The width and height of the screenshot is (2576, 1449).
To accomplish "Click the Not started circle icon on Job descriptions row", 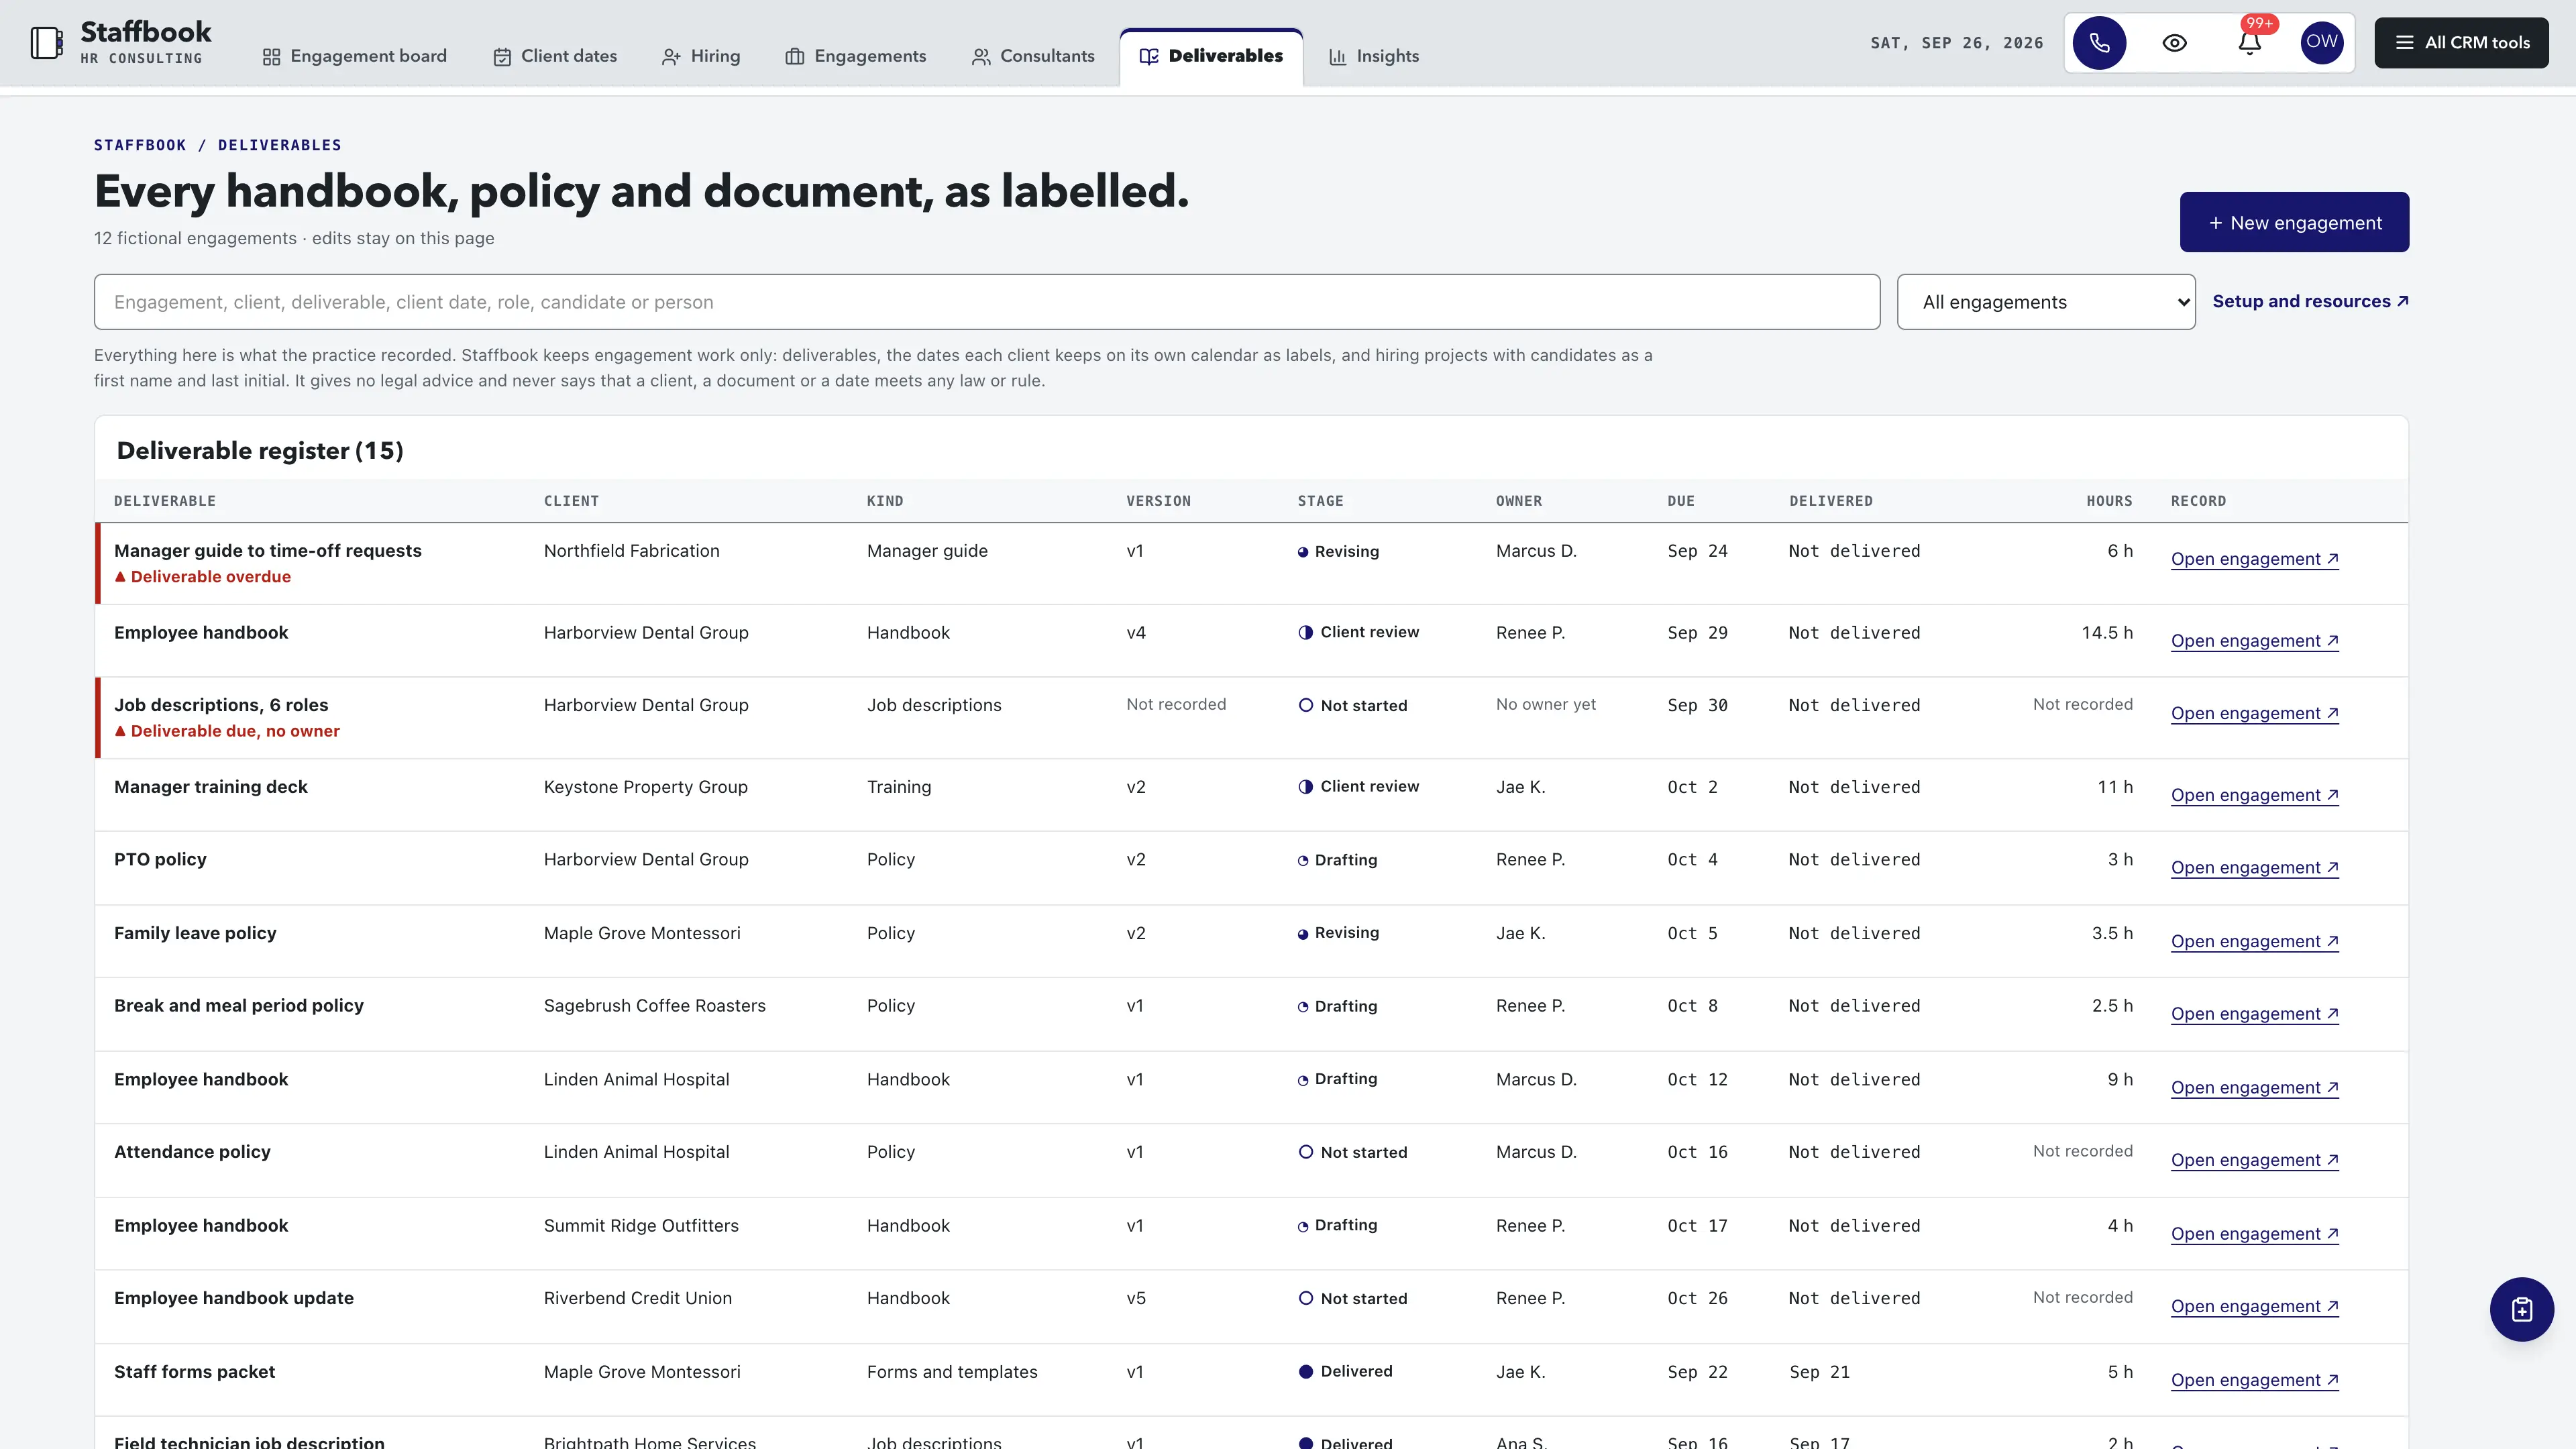I will (x=1305, y=705).
